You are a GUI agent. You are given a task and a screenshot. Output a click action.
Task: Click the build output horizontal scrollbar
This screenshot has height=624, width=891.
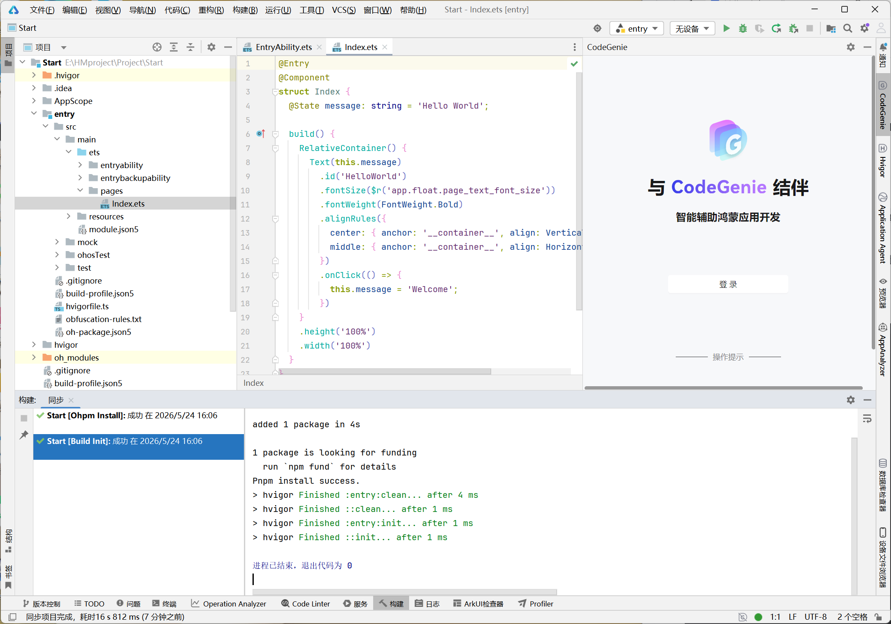(404, 592)
